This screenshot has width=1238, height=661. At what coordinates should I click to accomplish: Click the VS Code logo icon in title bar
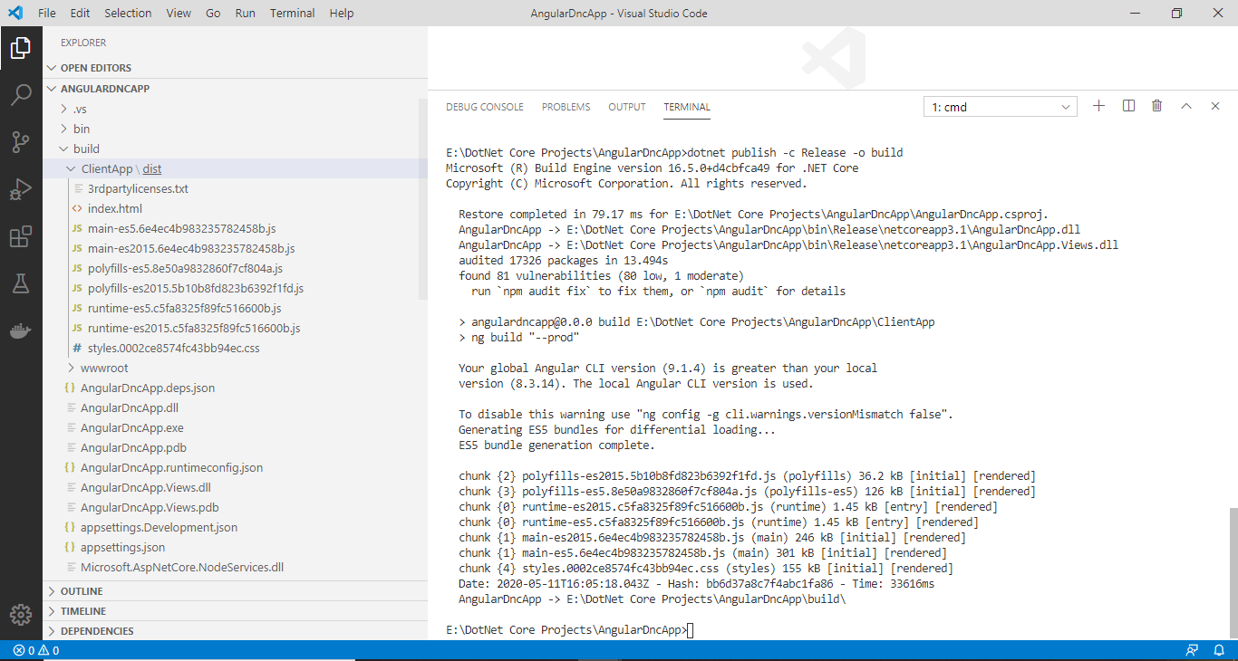(x=15, y=14)
